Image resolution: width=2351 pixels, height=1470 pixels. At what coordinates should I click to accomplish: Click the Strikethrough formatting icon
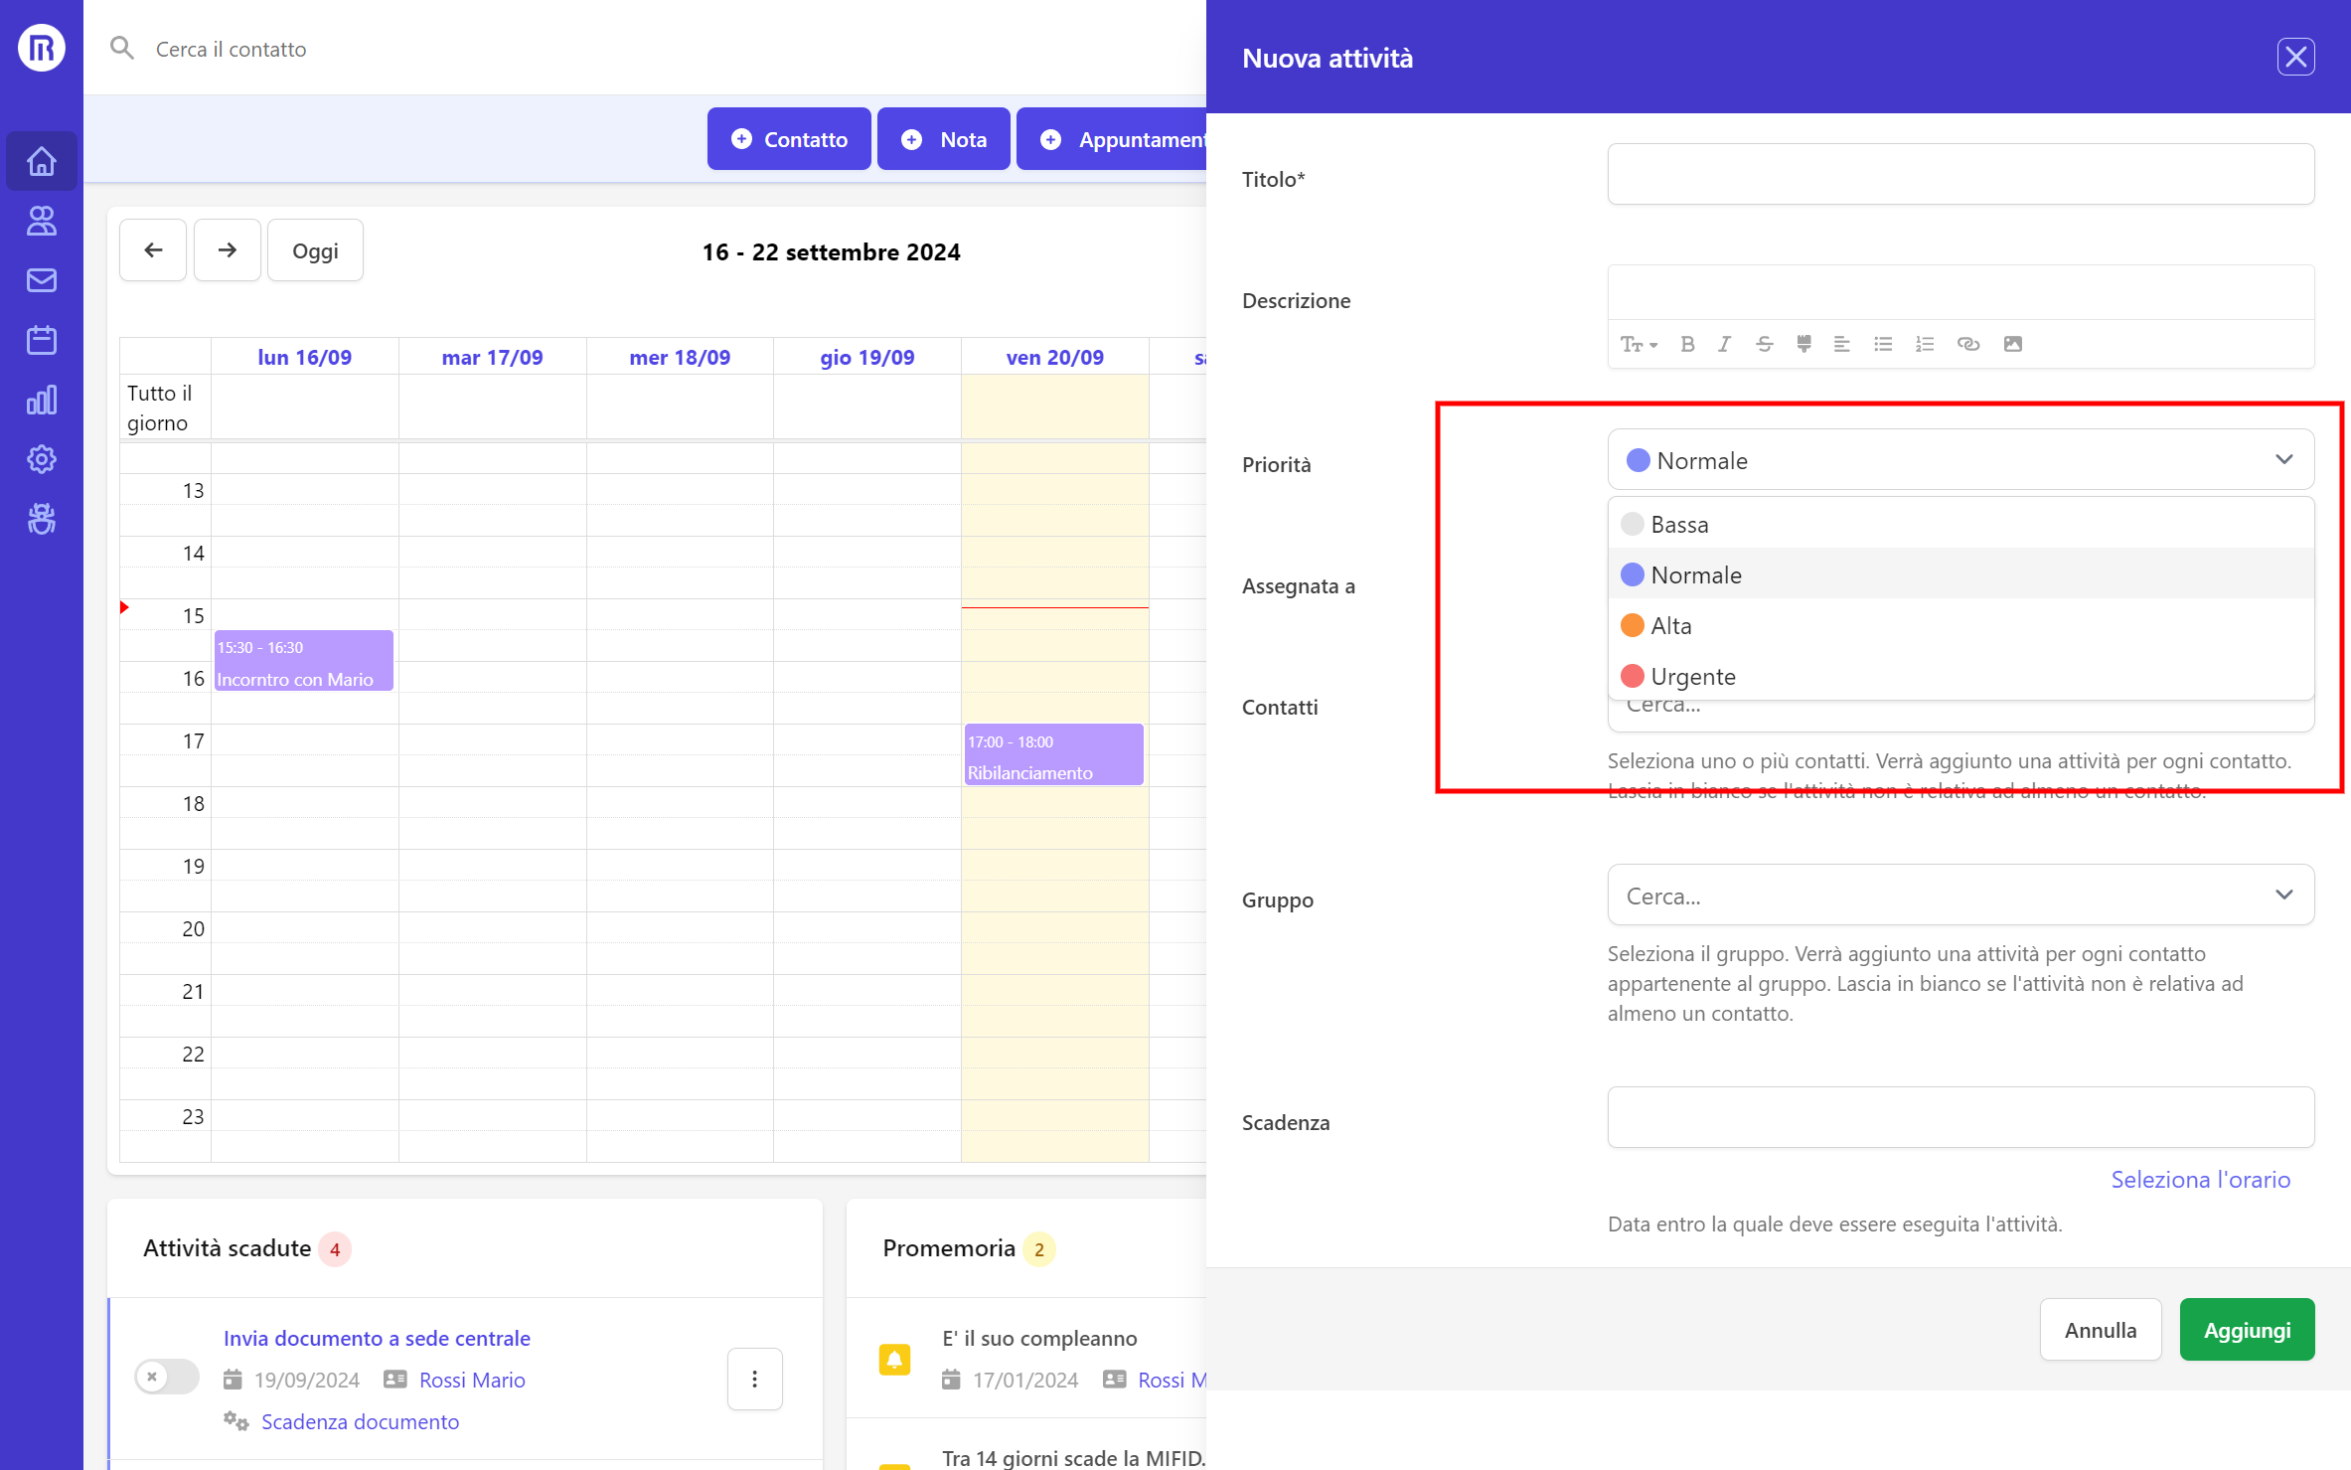point(1764,344)
